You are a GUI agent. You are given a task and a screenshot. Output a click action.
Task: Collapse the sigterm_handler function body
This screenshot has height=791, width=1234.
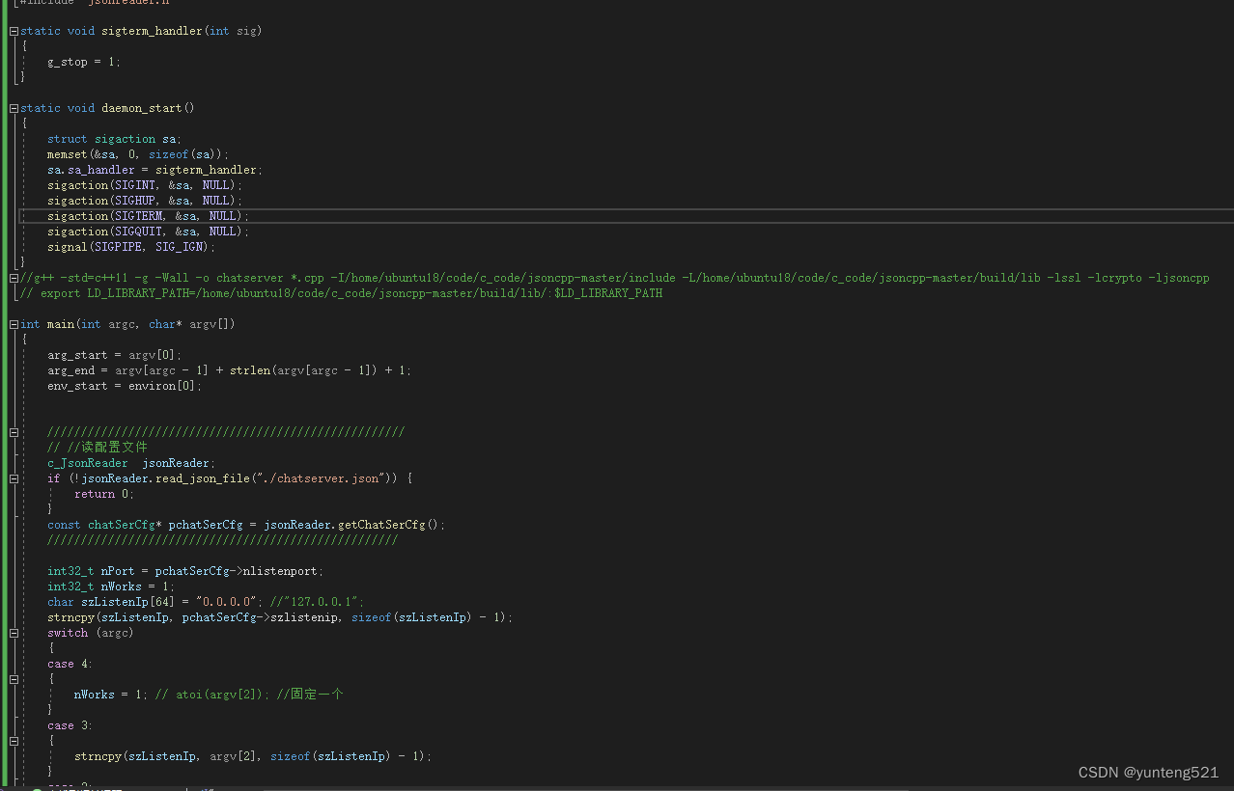pyautogui.click(x=13, y=30)
